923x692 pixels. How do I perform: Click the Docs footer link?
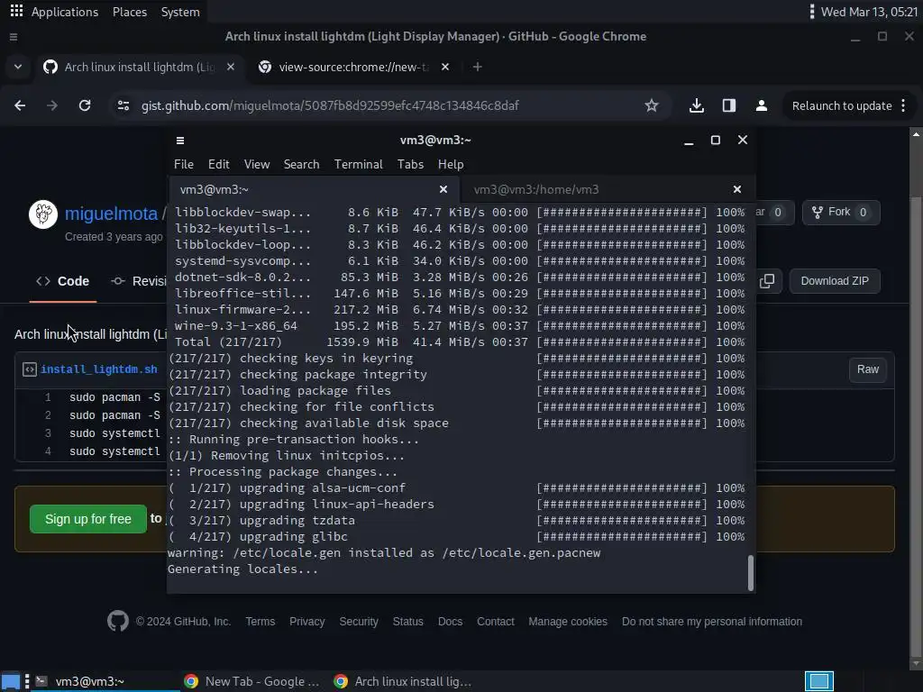pos(451,622)
